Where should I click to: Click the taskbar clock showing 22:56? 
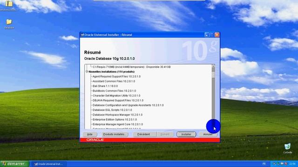pos(292,164)
